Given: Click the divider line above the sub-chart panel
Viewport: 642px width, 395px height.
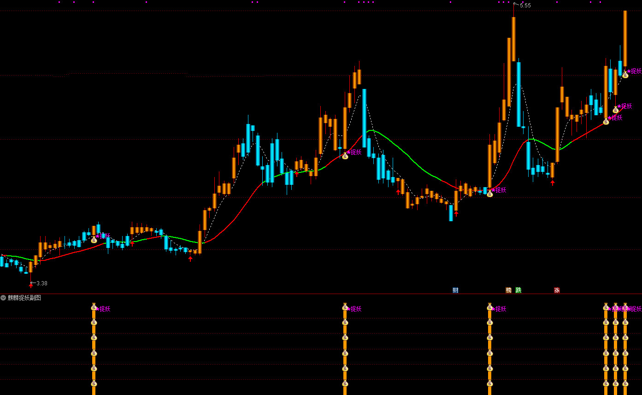Looking at the screenshot, I should (x=321, y=294).
